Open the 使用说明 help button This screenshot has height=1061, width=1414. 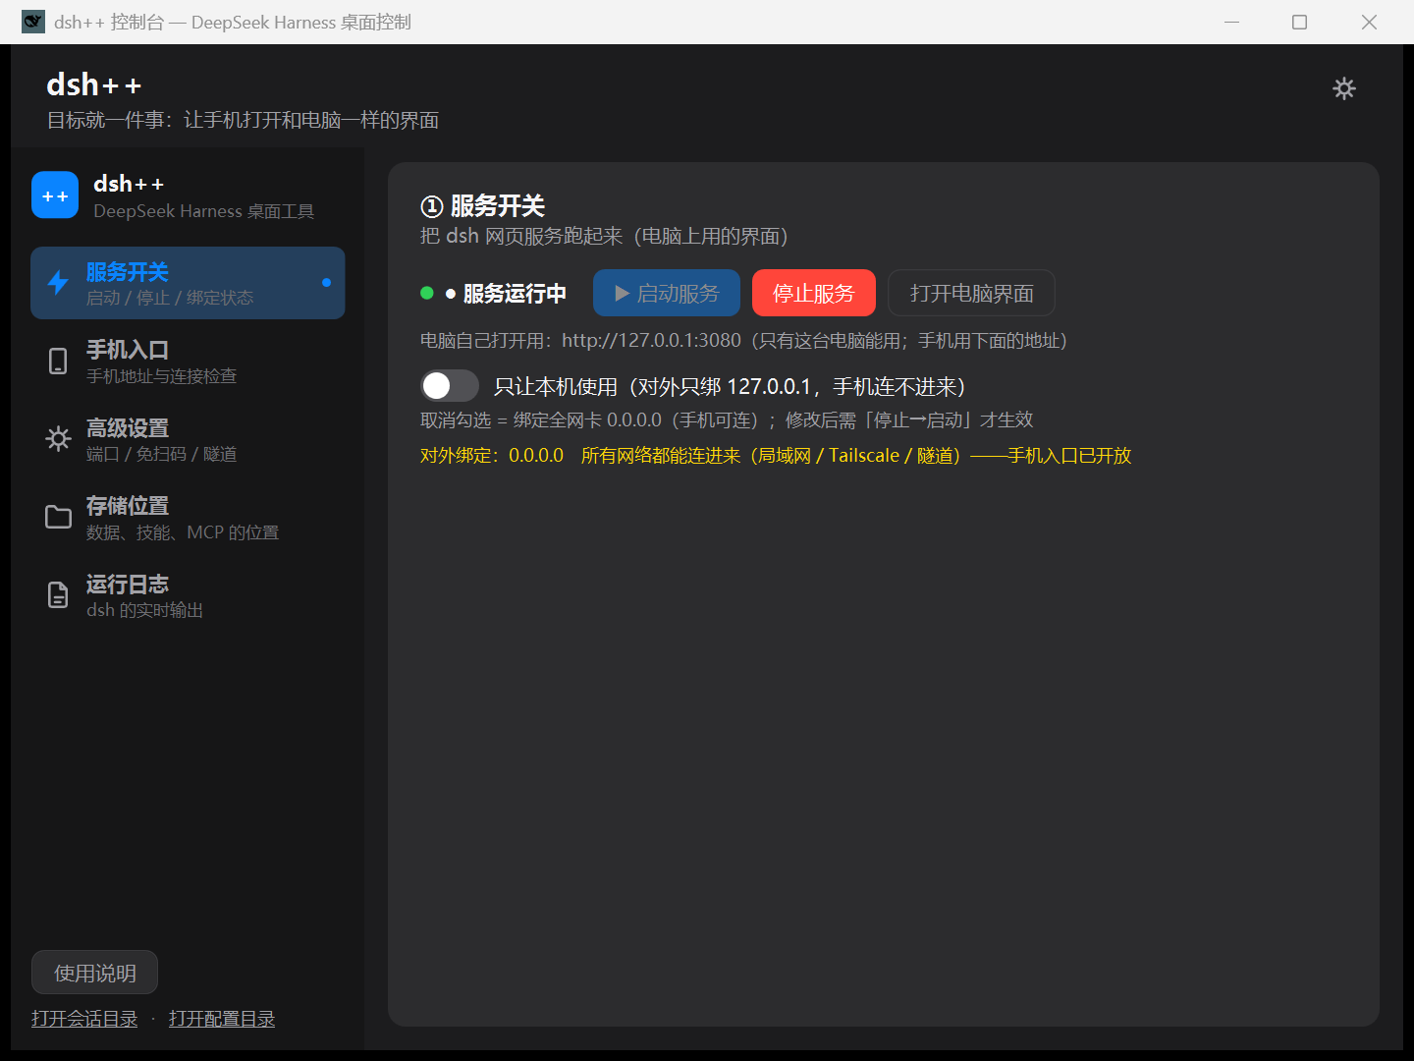coord(94,973)
